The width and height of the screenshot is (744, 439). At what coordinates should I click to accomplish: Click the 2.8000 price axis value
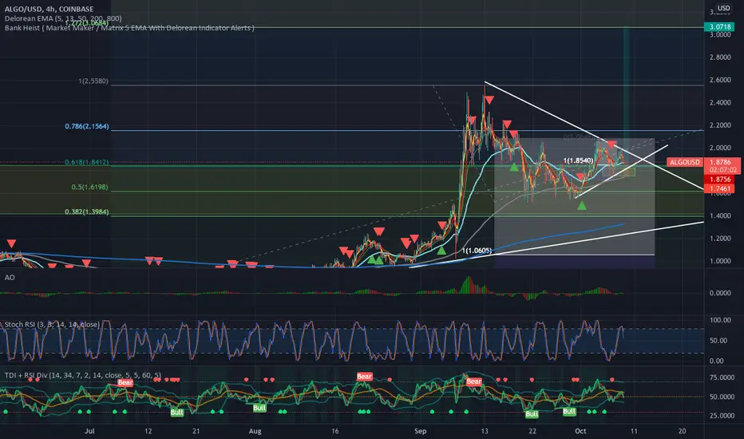(x=720, y=57)
